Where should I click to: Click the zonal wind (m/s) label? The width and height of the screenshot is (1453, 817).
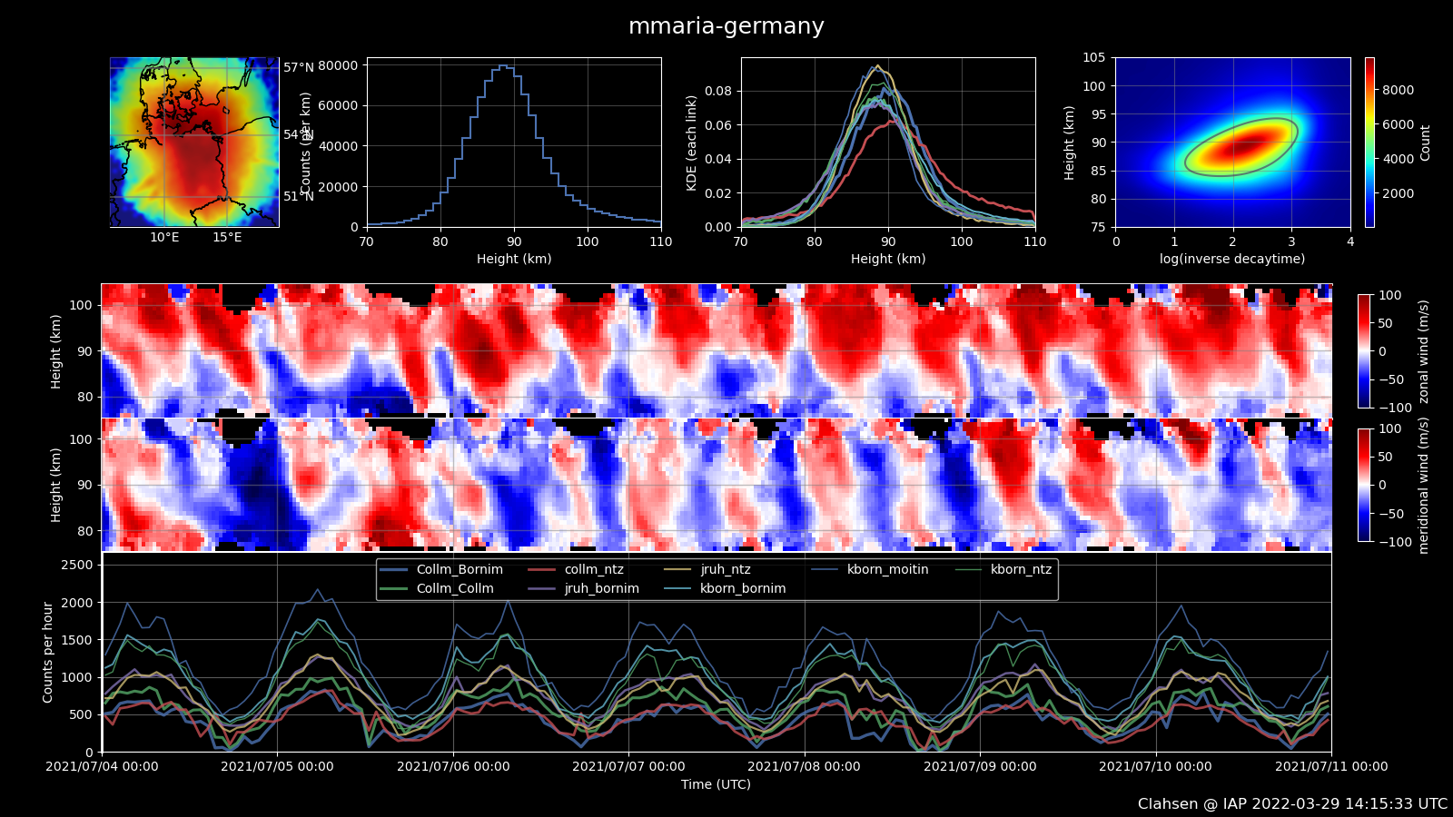1424,351
